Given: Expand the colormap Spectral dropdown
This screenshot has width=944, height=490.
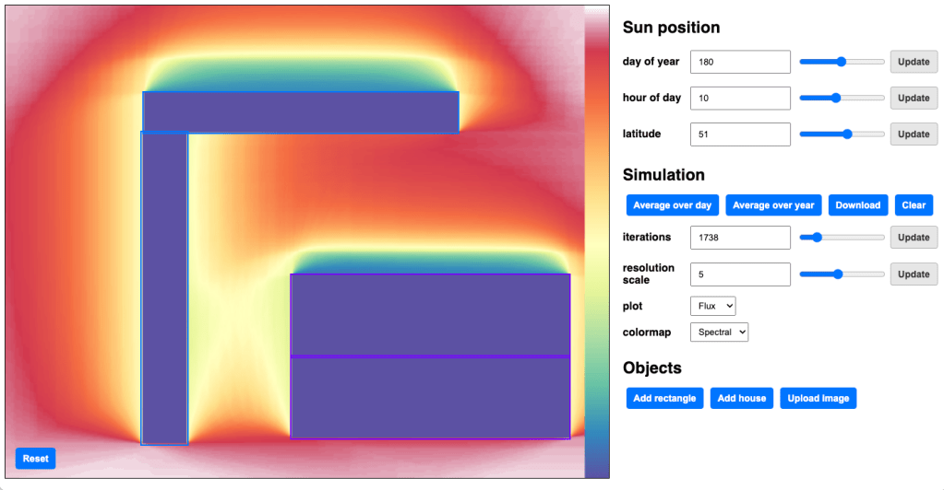Looking at the screenshot, I should pos(719,332).
